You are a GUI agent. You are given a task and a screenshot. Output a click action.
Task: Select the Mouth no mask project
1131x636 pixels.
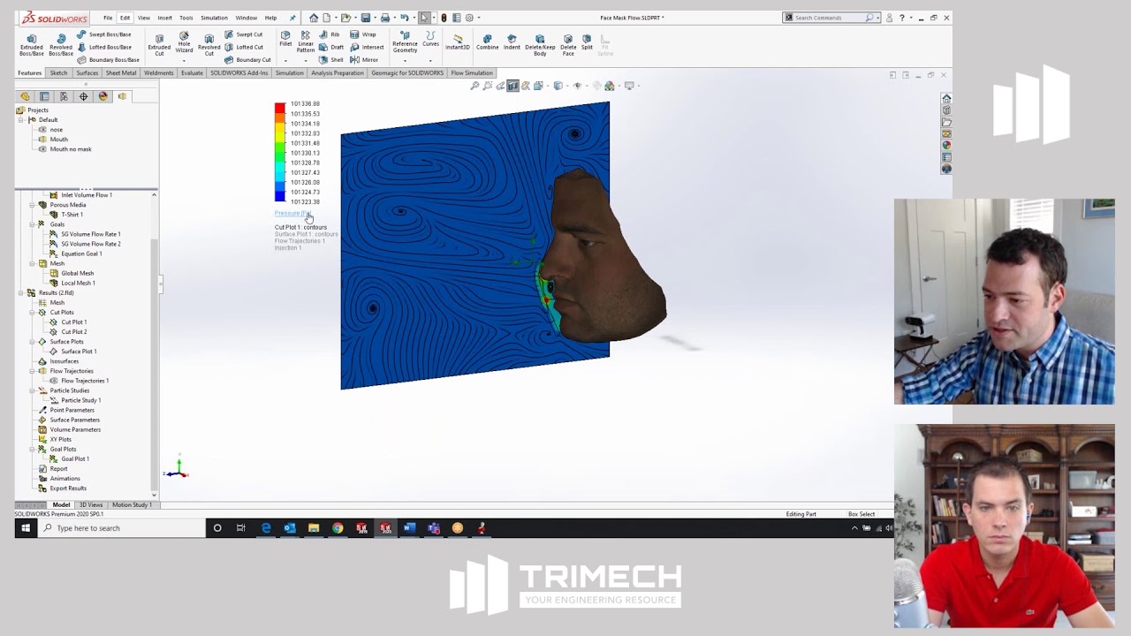click(70, 149)
